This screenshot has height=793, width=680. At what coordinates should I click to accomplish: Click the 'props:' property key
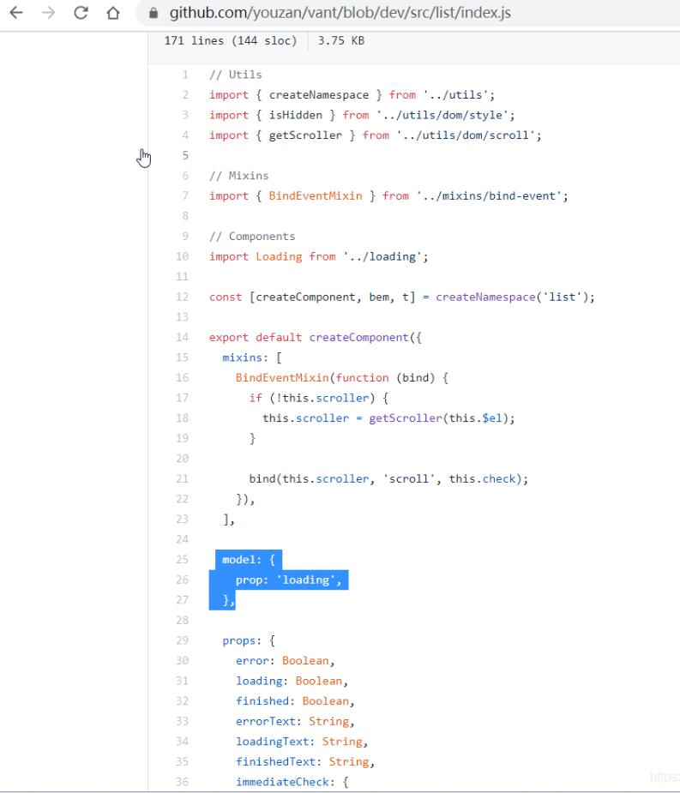pyautogui.click(x=242, y=640)
